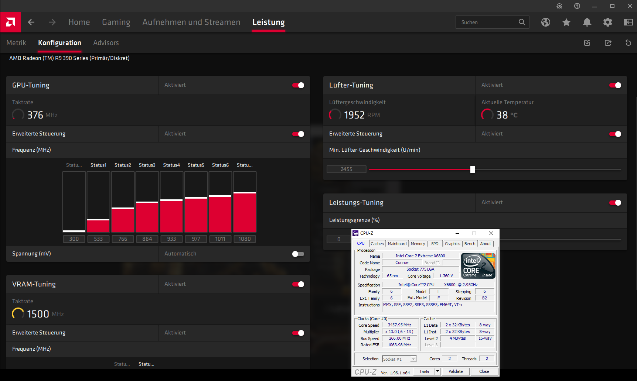Expand Tools dropdown arrow in CPU-Z
This screenshot has height=381, width=637.
438,371
